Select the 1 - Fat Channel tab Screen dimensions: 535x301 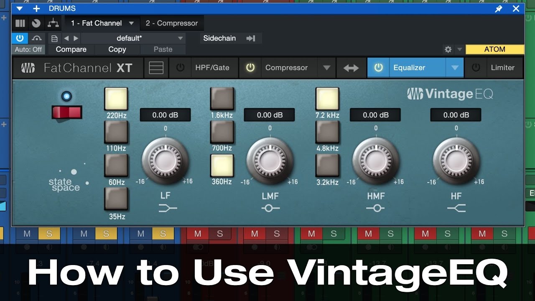96,23
